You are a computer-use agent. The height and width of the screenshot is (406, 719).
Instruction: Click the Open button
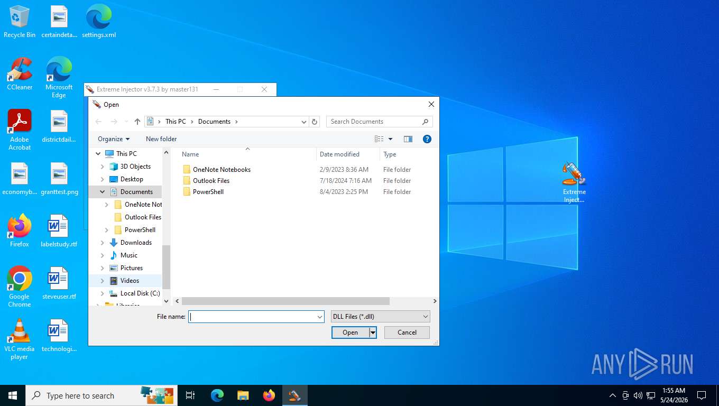(351, 333)
